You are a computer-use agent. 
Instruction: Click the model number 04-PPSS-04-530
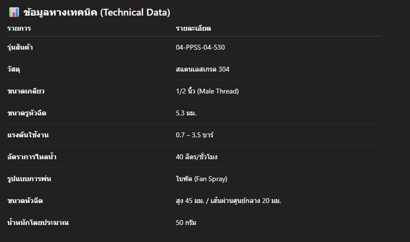click(x=200, y=47)
